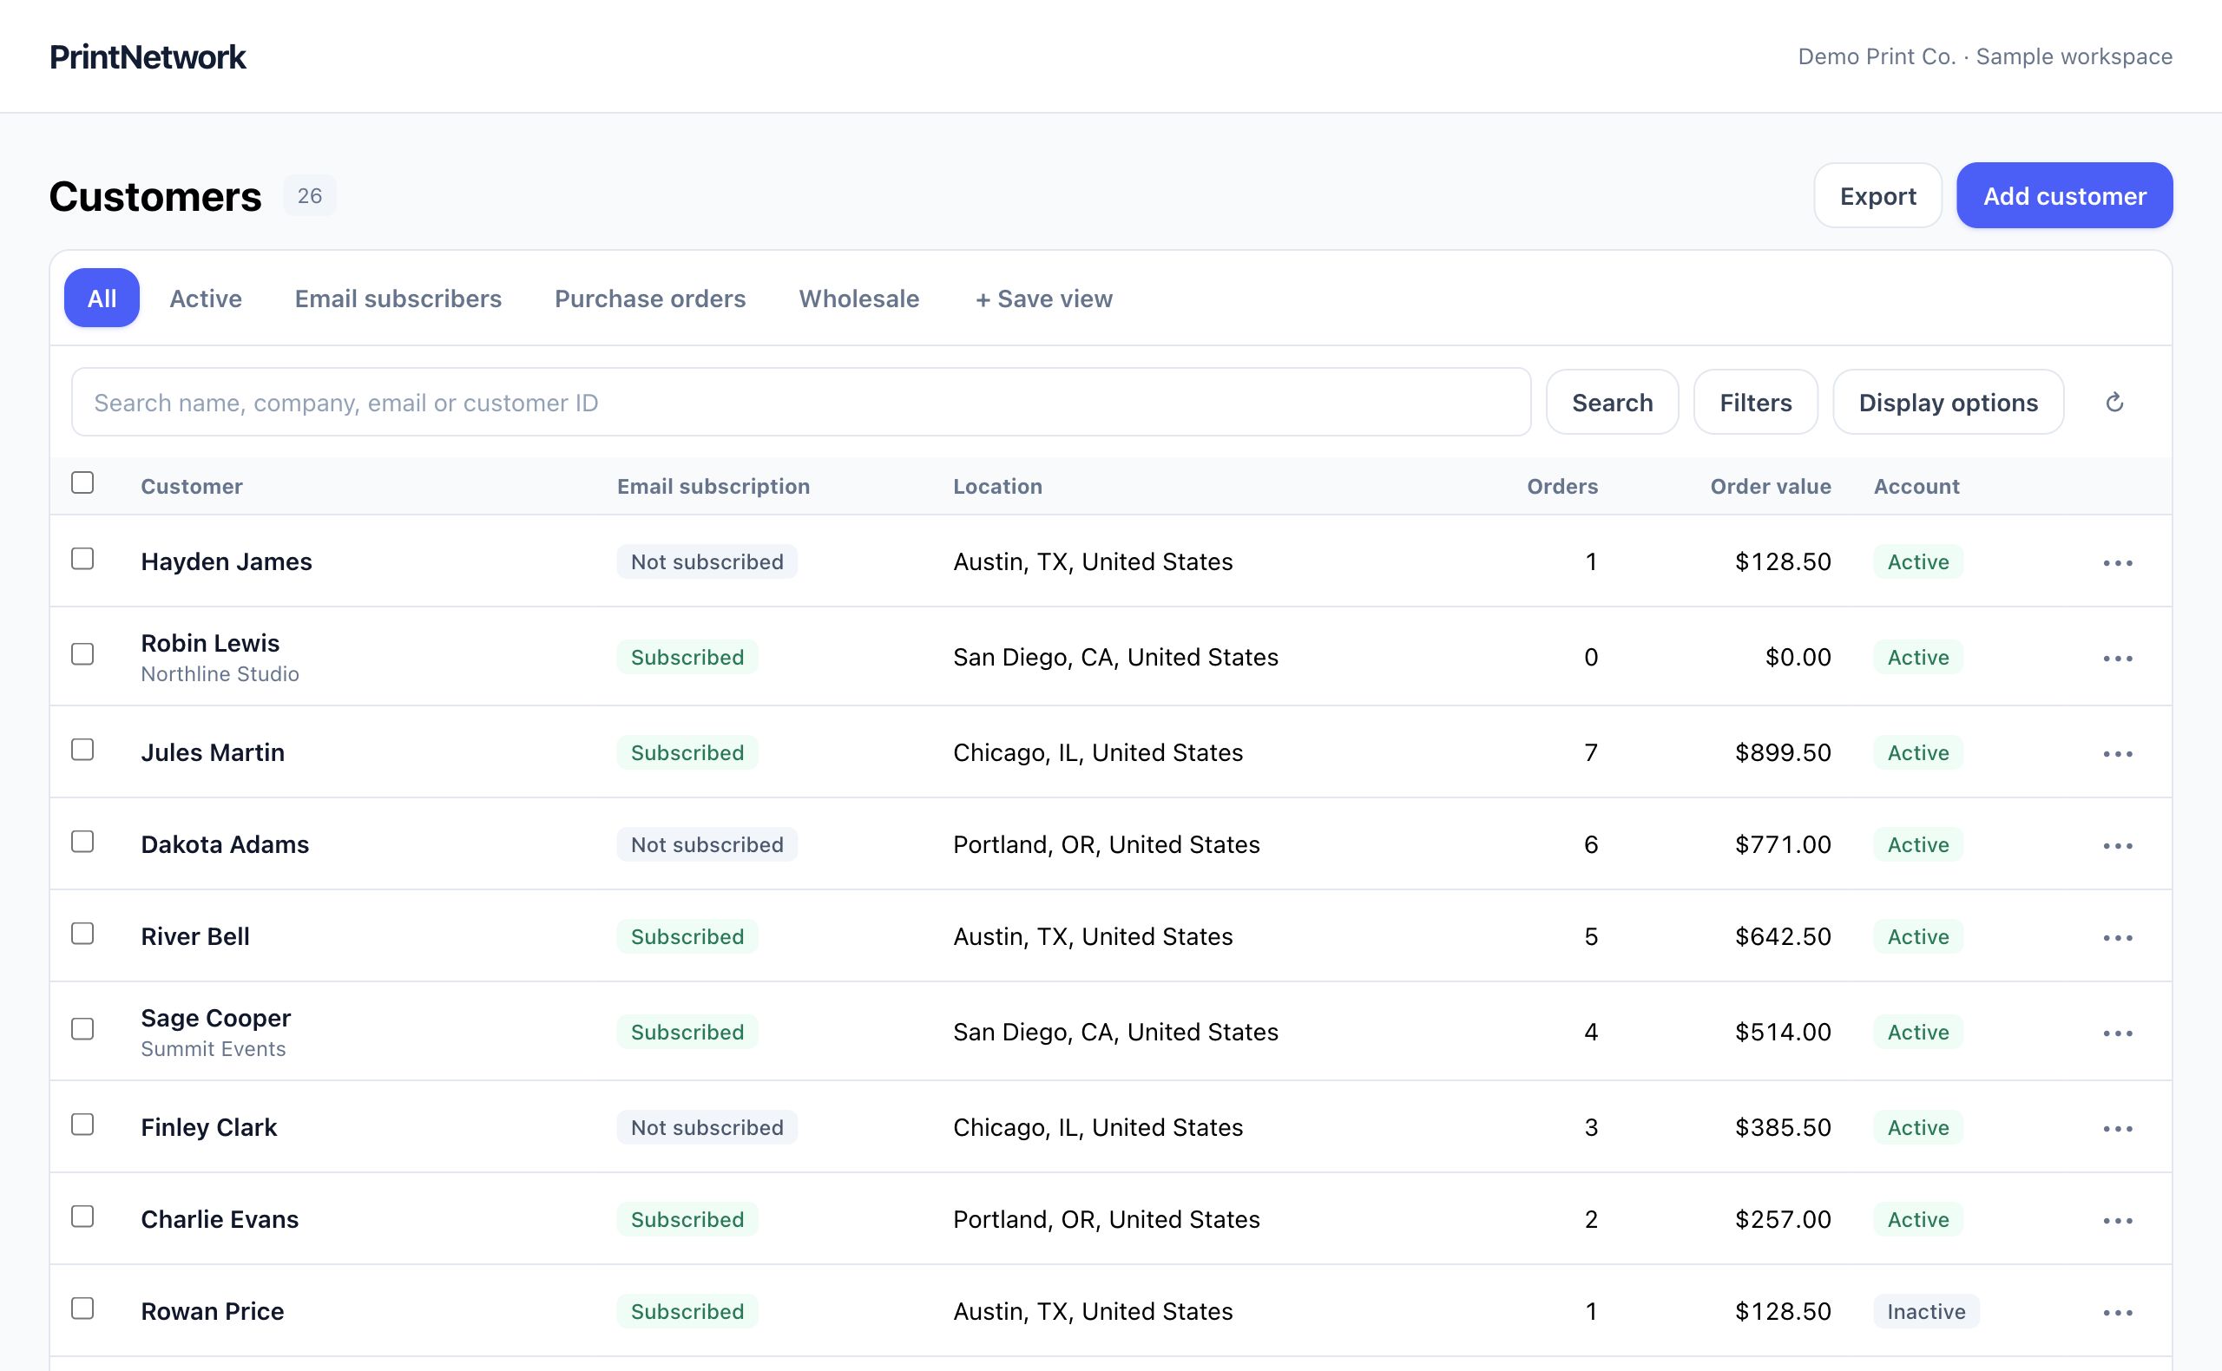The height and width of the screenshot is (1371, 2222).
Task: Click the Export button
Action: pyautogui.click(x=1877, y=196)
